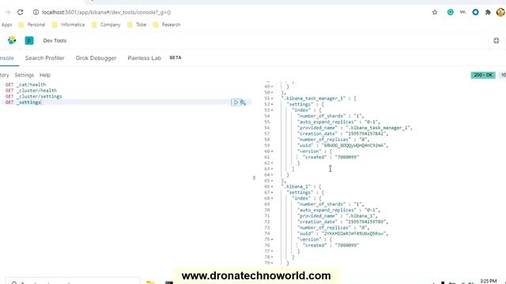Click the ".kibana_1" key at line 66

[x=296, y=187]
